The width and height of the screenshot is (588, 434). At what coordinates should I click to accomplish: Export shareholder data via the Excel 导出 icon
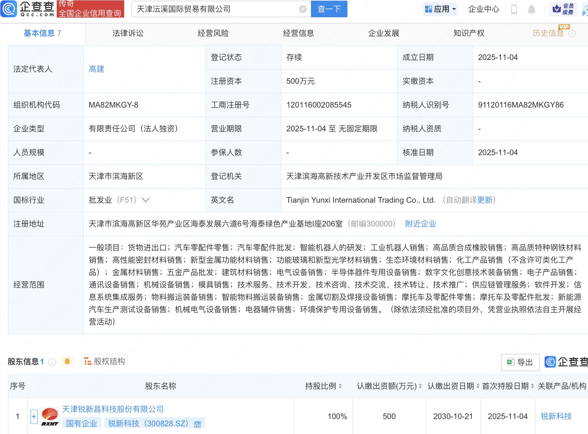[520, 362]
